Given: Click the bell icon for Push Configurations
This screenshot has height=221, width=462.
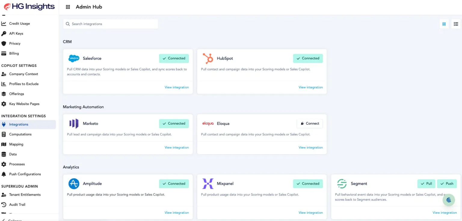Looking at the screenshot, I should [x=4, y=174].
